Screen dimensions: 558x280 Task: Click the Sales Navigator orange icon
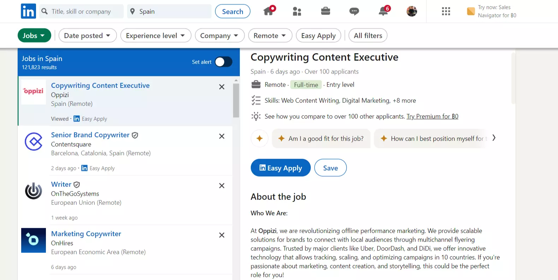pyautogui.click(x=471, y=11)
